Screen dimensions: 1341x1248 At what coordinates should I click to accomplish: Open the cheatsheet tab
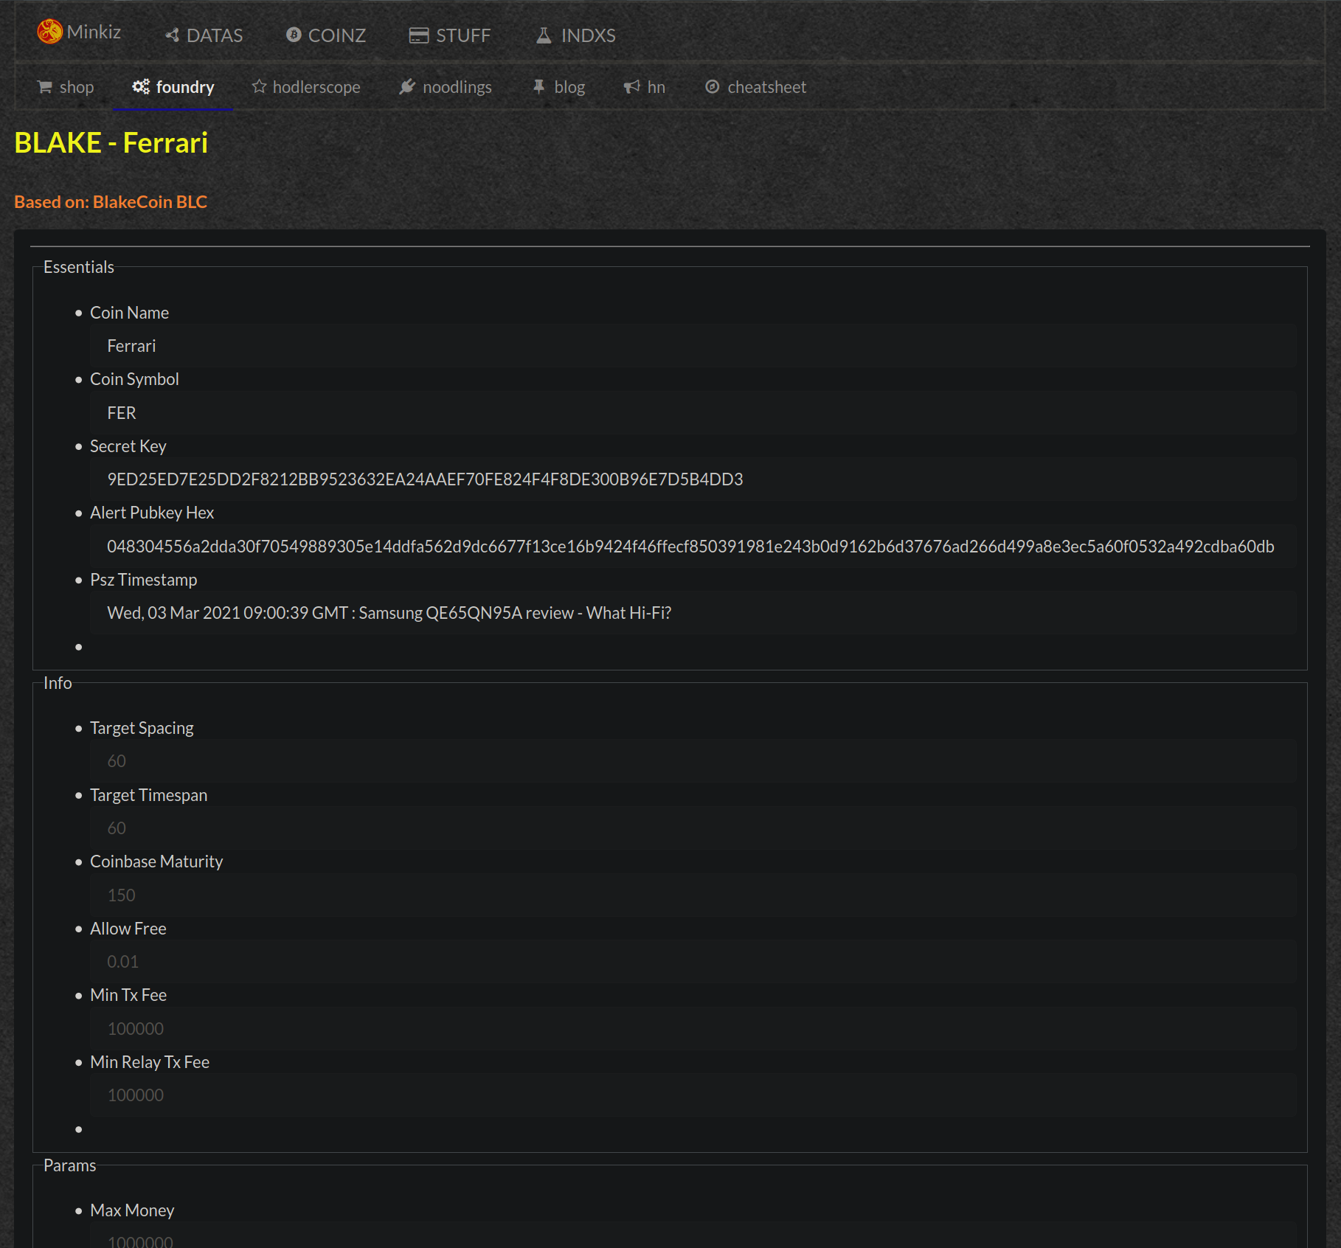tap(756, 87)
